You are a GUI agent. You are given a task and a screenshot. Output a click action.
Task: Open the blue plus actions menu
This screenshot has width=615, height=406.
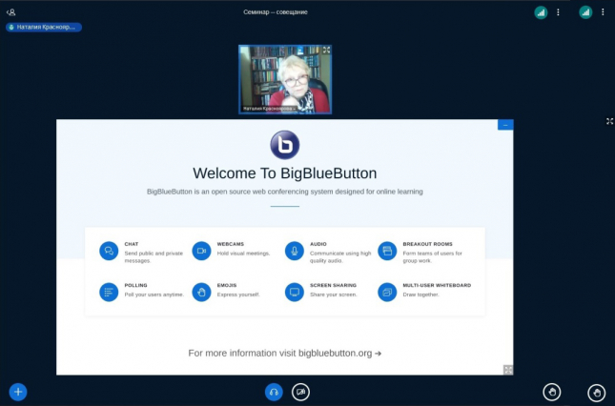click(18, 392)
